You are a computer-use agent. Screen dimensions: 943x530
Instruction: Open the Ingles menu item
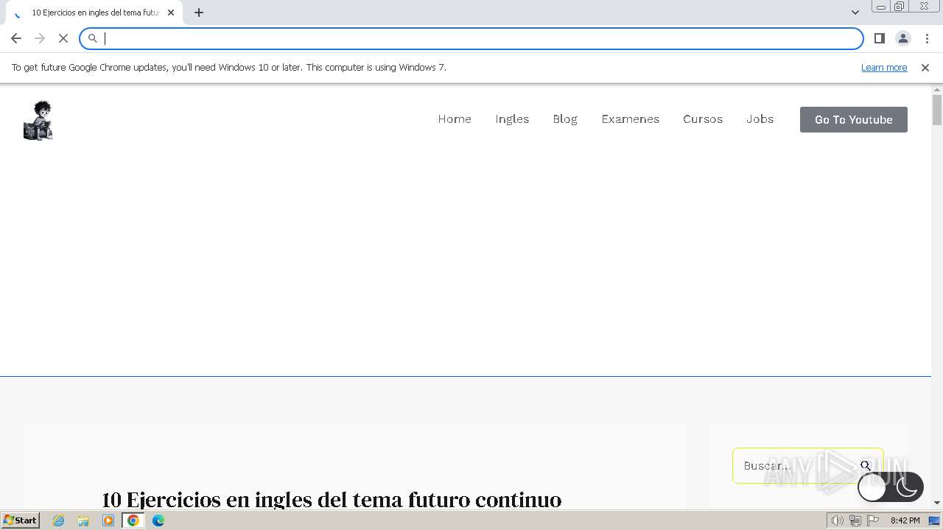512,119
